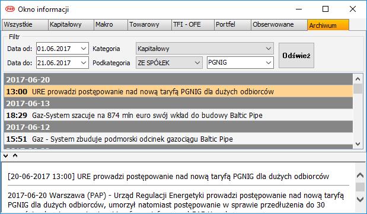This screenshot has height=214, width=367.
Task: Minimize the Okno informacji window
Action: (299, 9)
